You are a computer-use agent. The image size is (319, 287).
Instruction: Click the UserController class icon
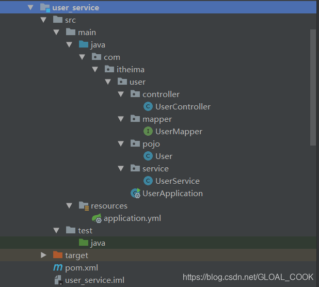[x=148, y=106]
